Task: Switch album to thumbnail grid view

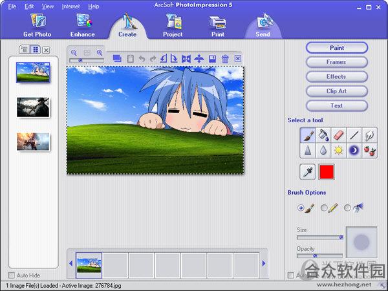Action: point(36,50)
